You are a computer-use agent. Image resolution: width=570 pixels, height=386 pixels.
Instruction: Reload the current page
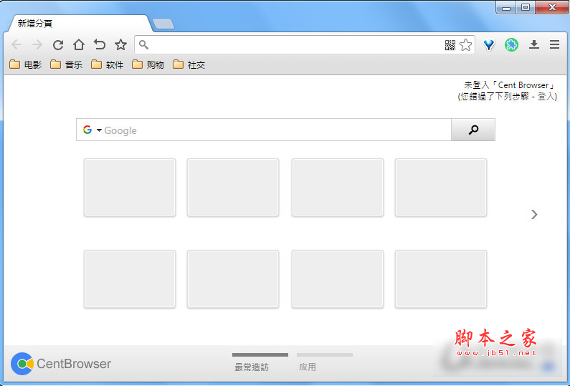click(58, 44)
